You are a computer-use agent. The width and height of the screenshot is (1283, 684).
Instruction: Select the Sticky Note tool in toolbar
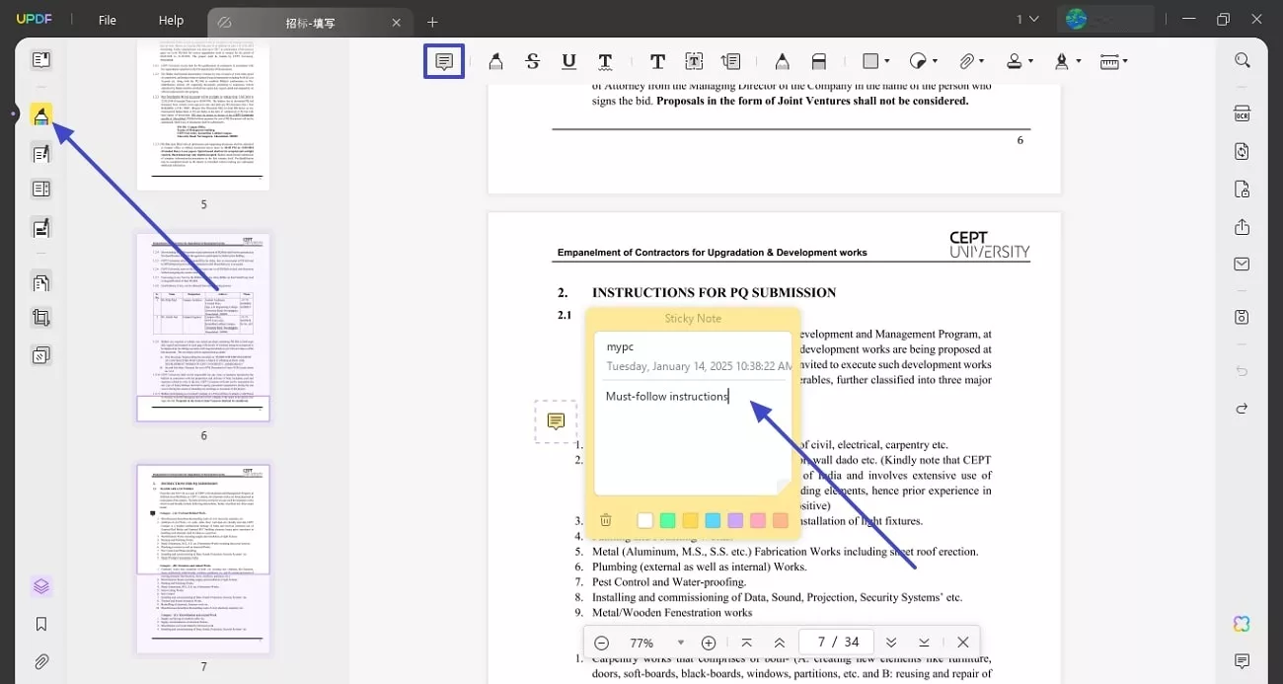444,61
